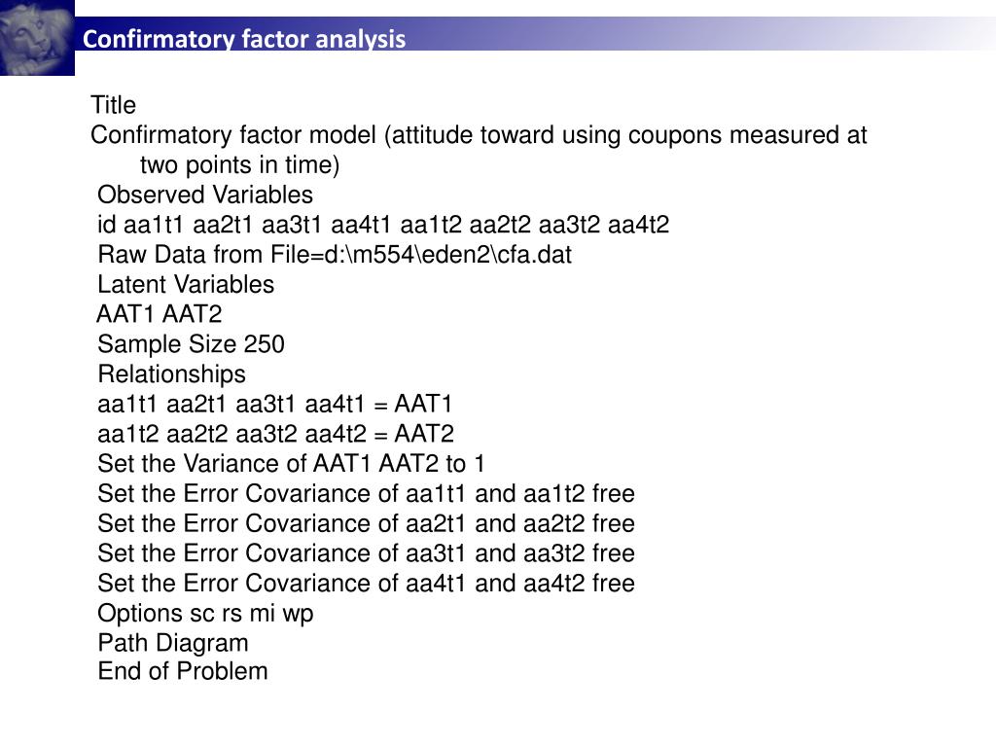Click the 'Path Diagram' line

tap(173, 643)
